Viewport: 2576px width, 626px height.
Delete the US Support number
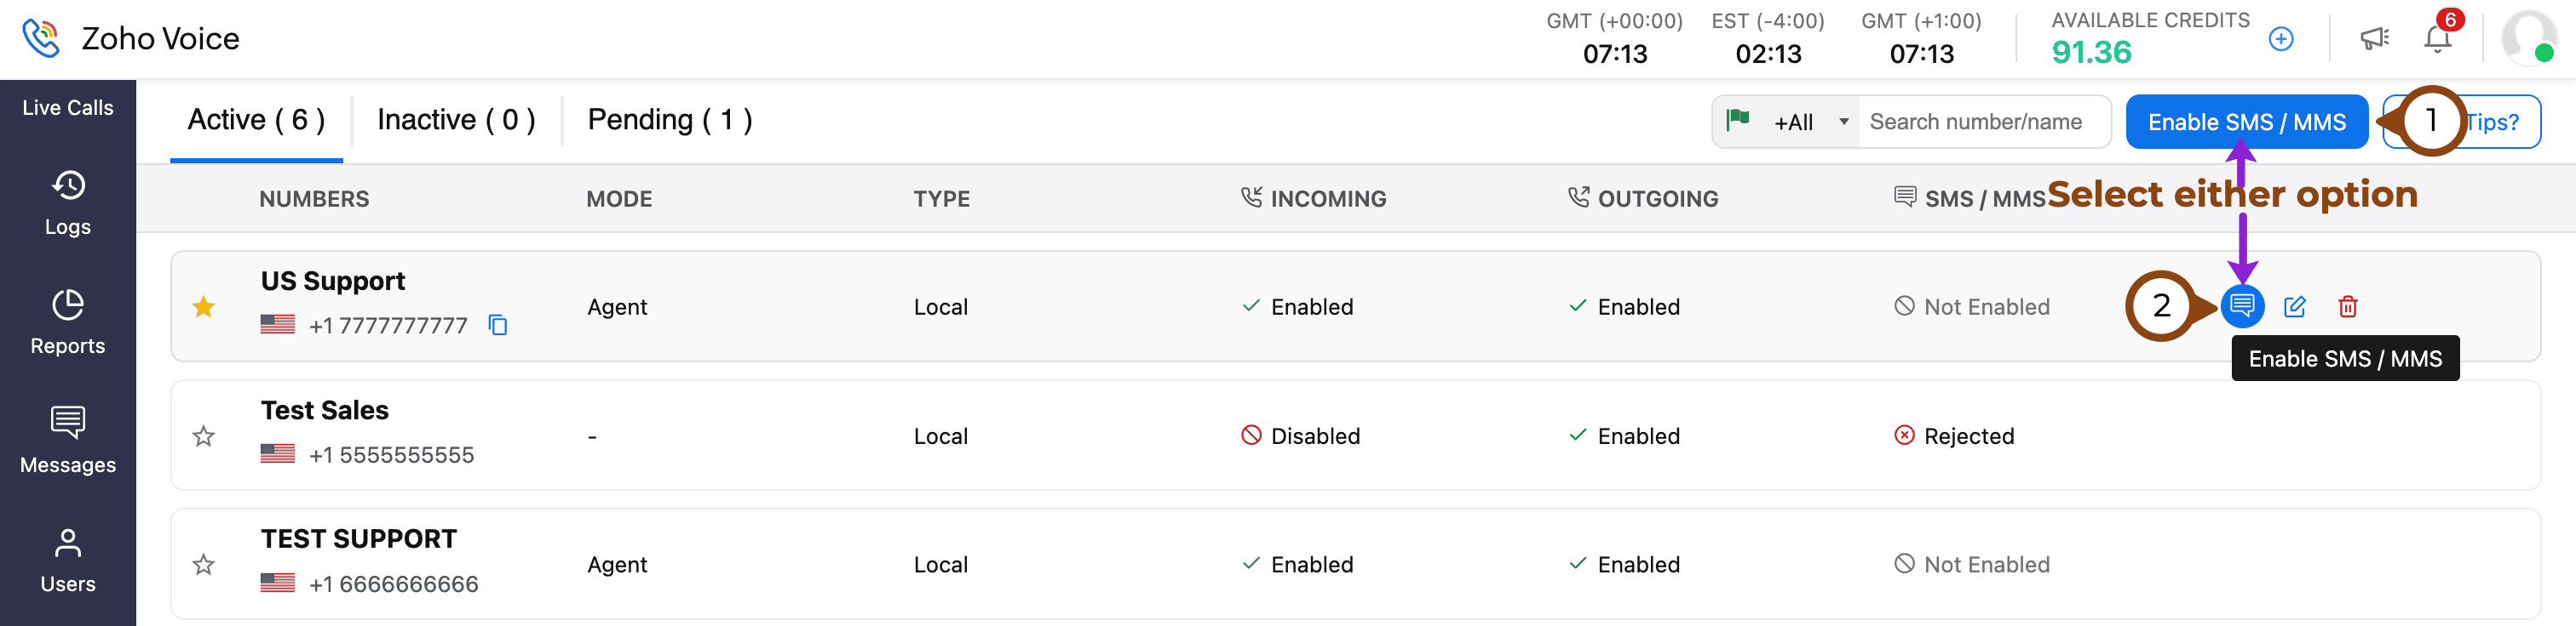point(2348,306)
